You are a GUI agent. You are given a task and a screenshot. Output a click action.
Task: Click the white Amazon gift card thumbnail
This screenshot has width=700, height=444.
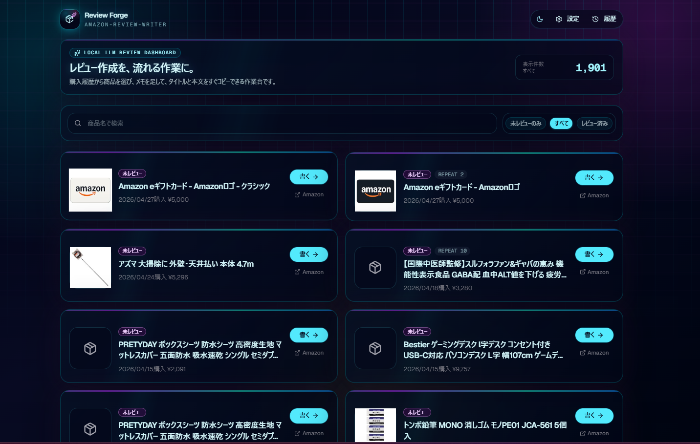[90, 190]
